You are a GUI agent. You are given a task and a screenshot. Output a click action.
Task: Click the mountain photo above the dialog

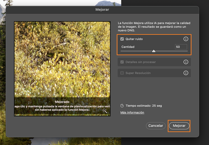tap(107, 3)
